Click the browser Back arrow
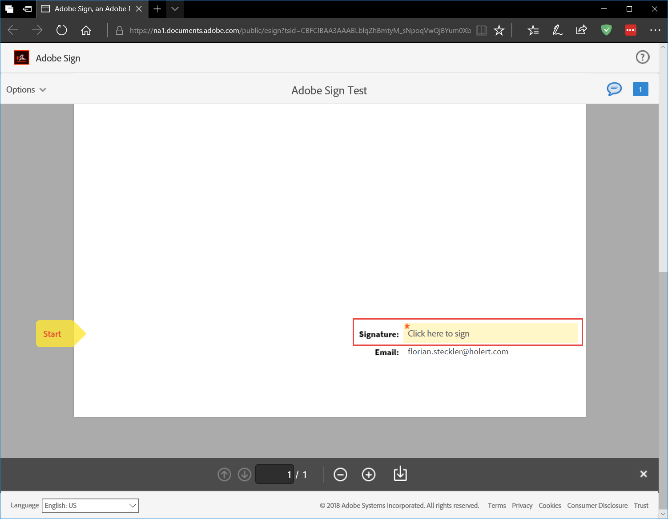The image size is (668, 519). click(x=13, y=30)
